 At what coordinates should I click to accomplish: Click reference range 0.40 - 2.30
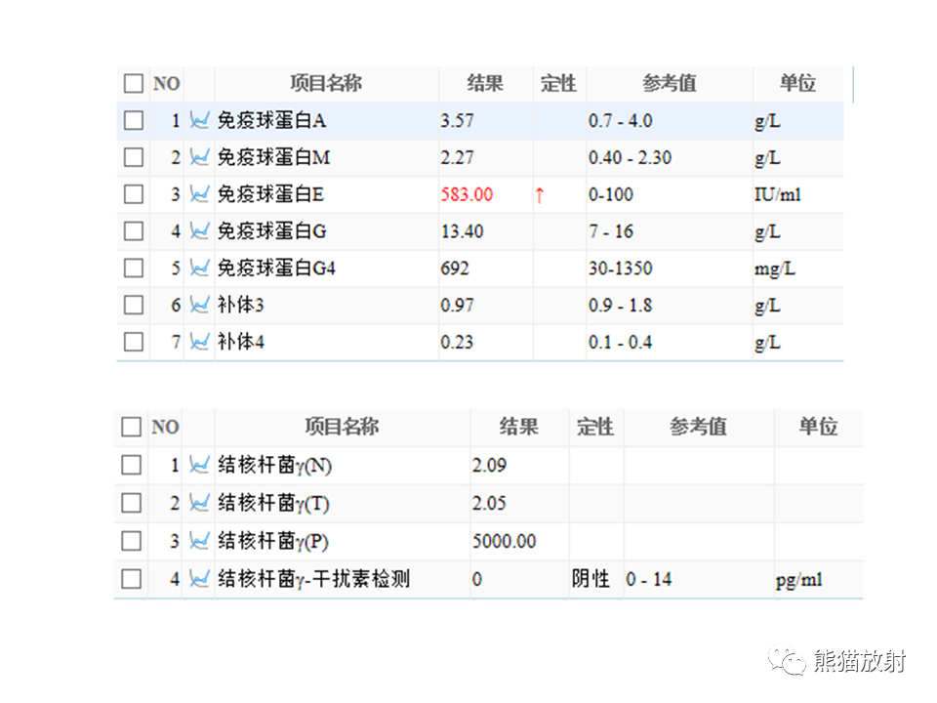630,158
